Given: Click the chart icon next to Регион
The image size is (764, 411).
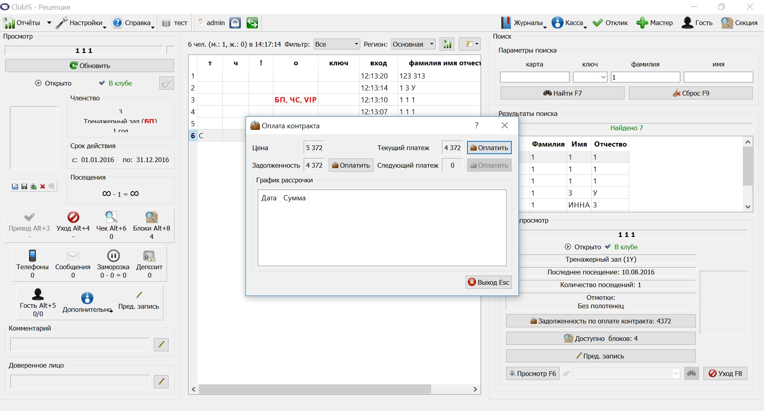Looking at the screenshot, I should click(x=447, y=44).
